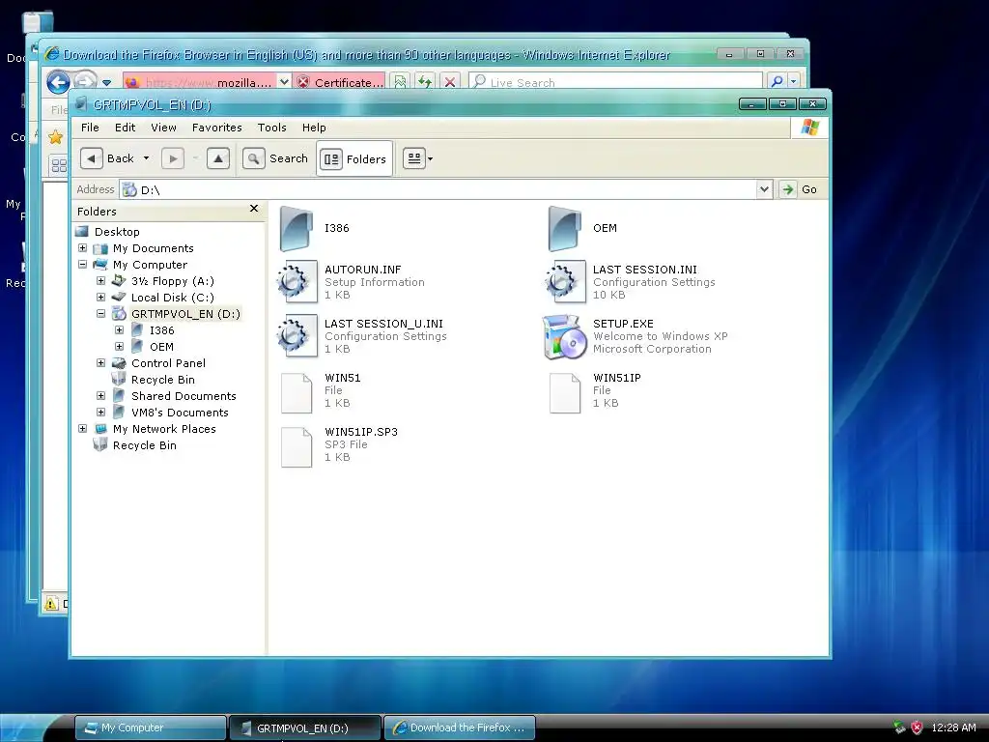Open the Tools menu

271,128
